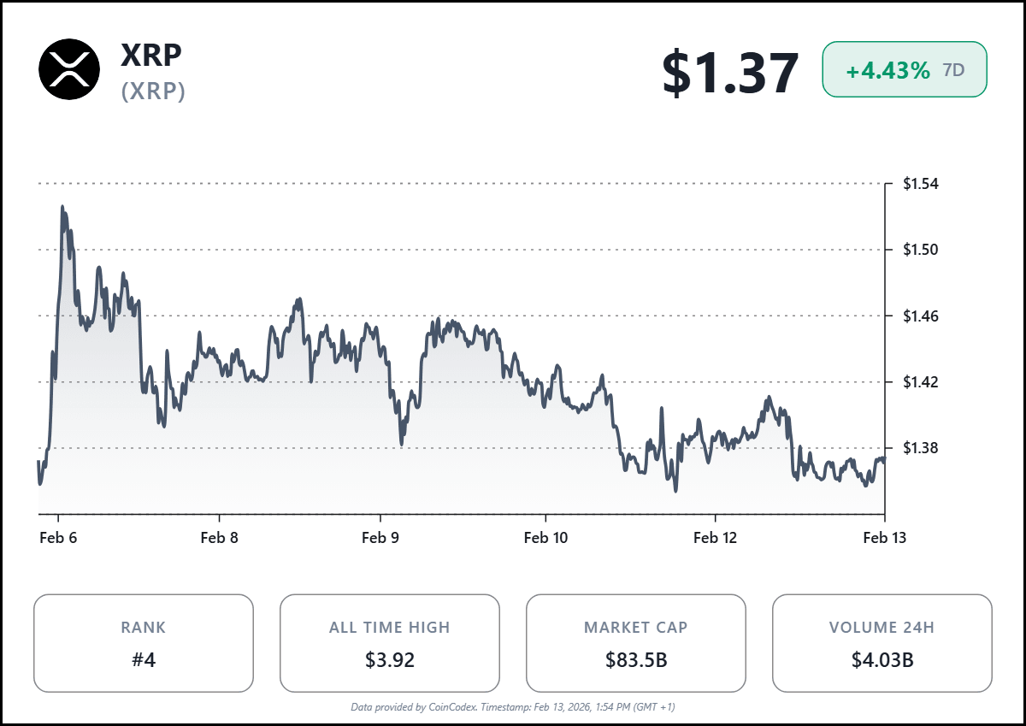Click the Feb 13 date label

point(884,537)
